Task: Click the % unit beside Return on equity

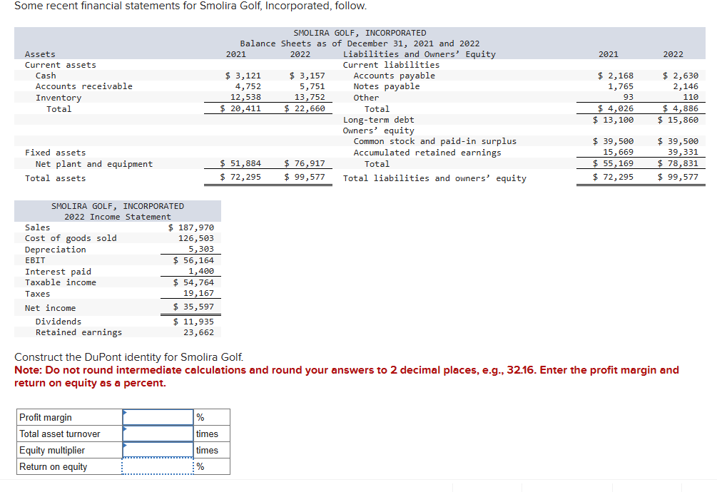Action: pyautogui.click(x=200, y=466)
